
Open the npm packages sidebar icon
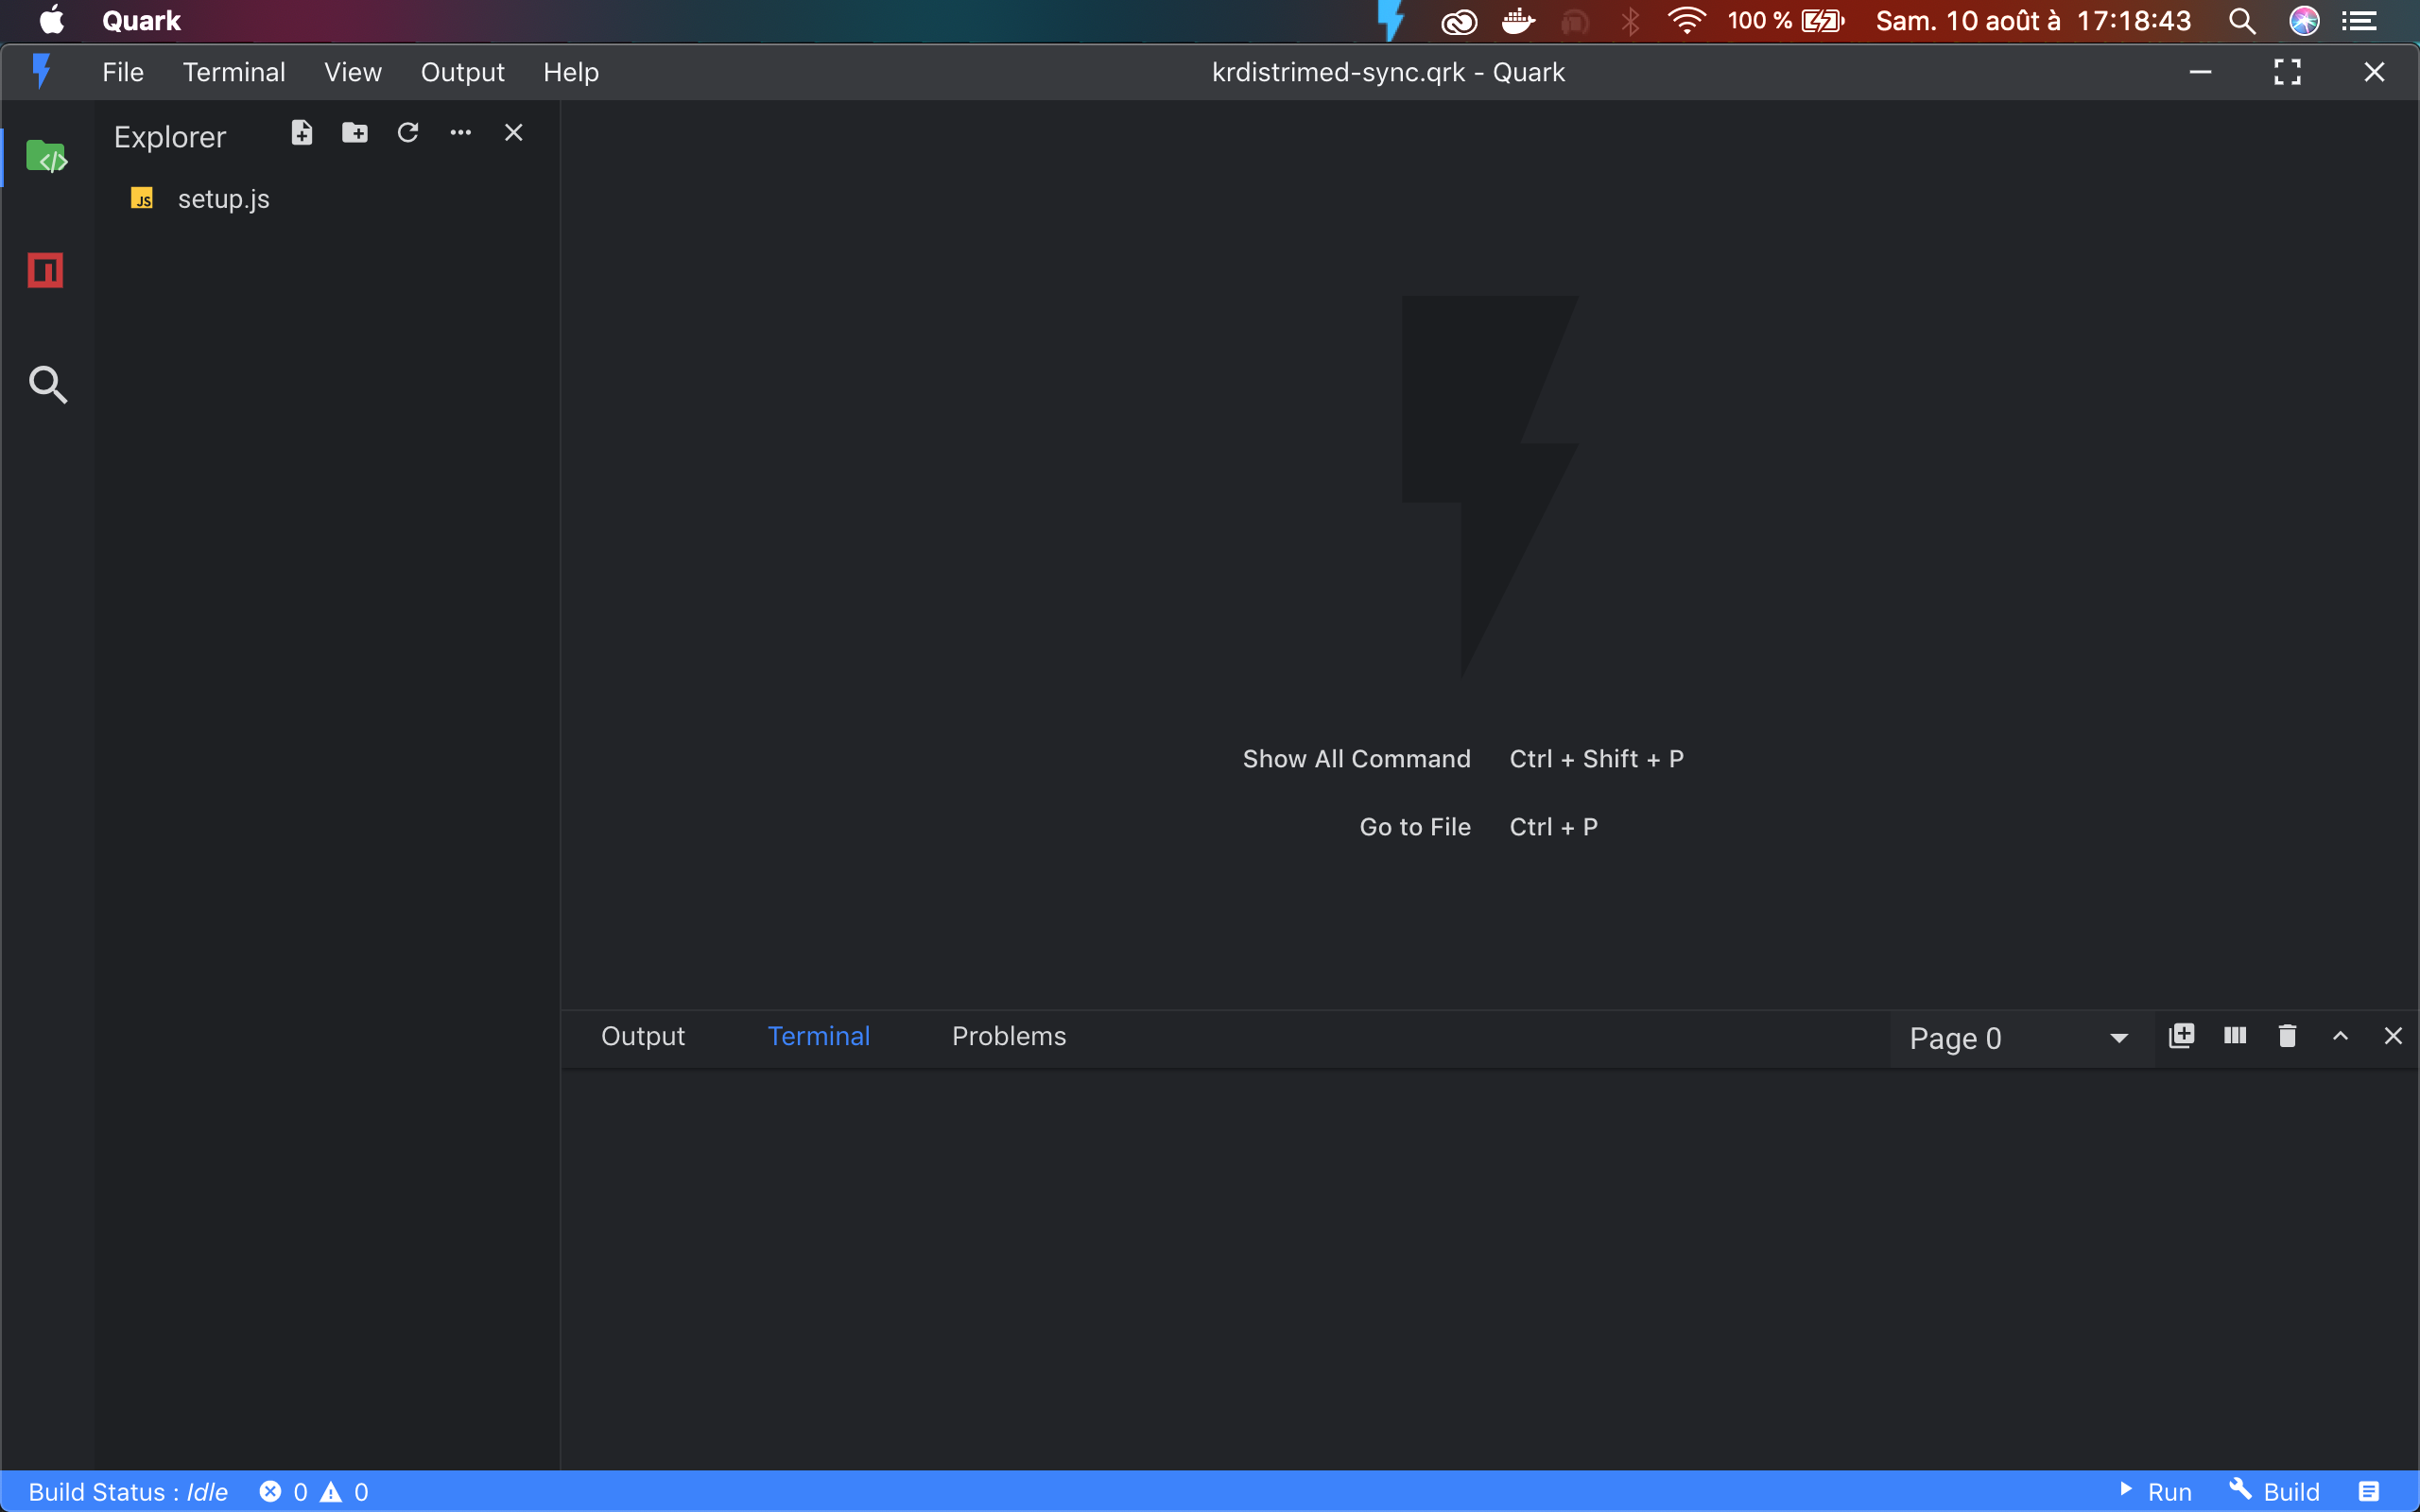[x=46, y=270]
